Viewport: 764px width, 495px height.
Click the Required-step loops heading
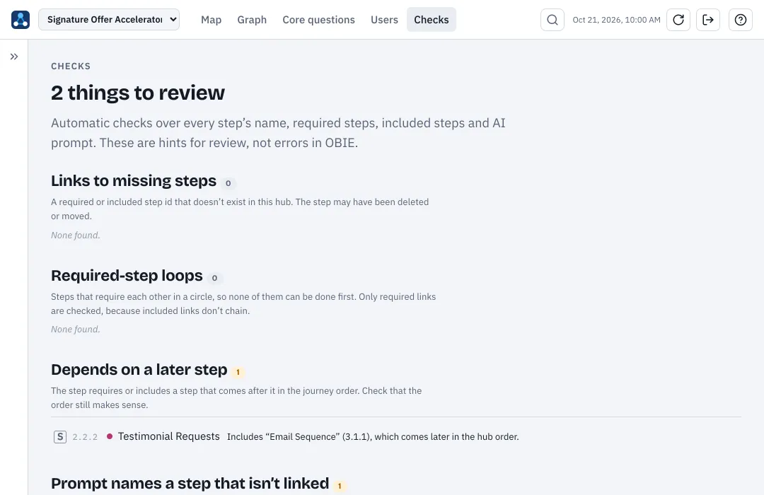pos(127,276)
